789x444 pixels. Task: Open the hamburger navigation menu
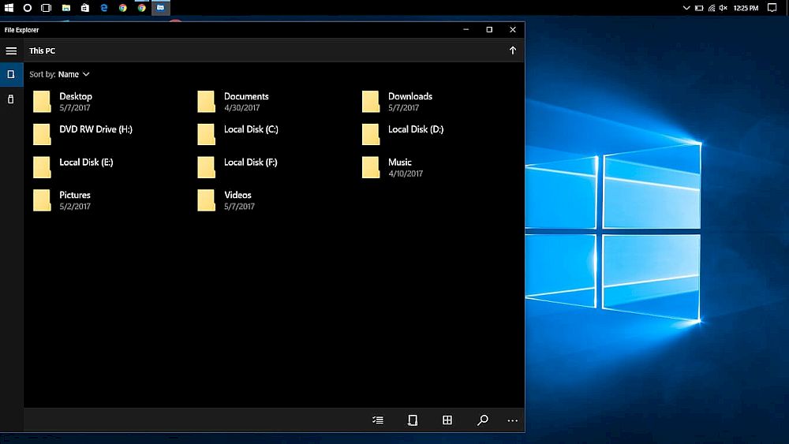pos(11,50)
